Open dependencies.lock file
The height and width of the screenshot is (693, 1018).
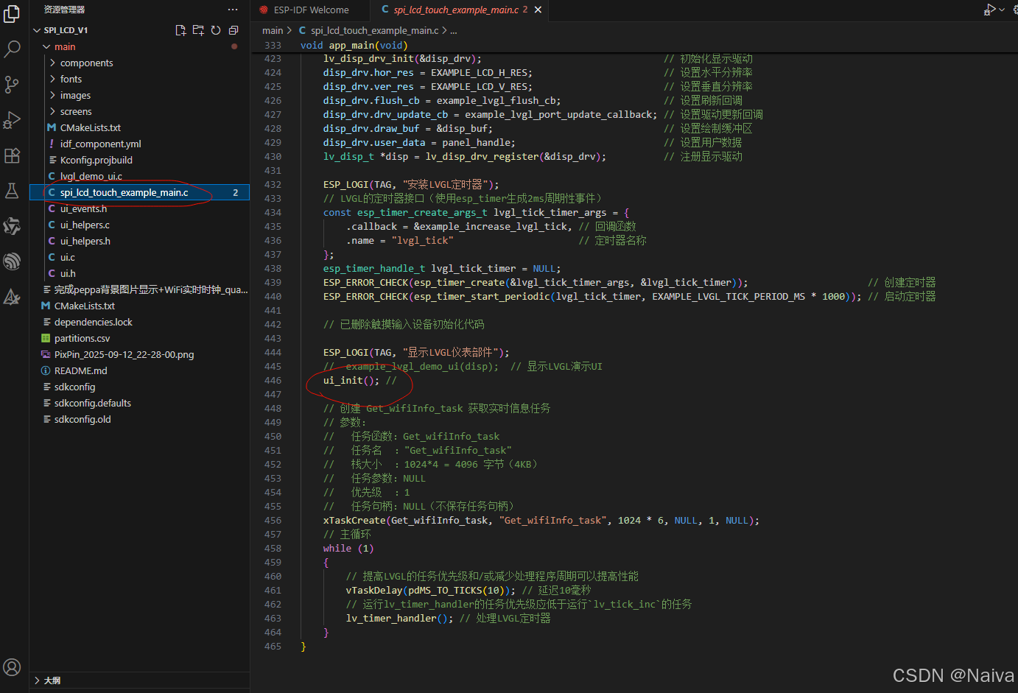(140, 322)
